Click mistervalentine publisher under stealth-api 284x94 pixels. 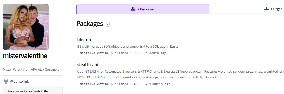94,84
